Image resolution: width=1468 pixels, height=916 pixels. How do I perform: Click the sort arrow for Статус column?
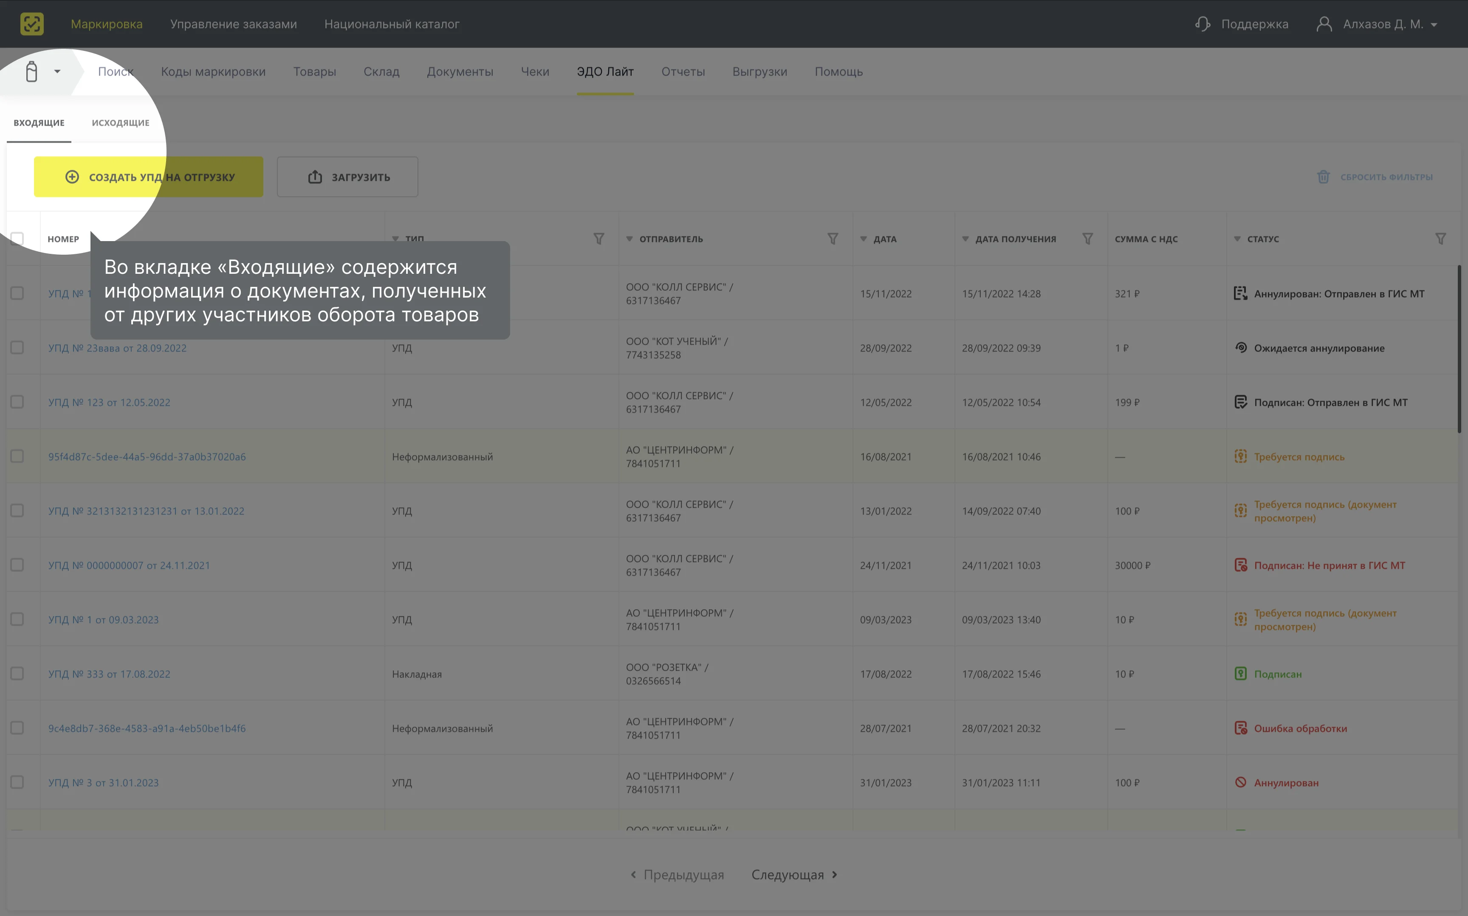1237,239
